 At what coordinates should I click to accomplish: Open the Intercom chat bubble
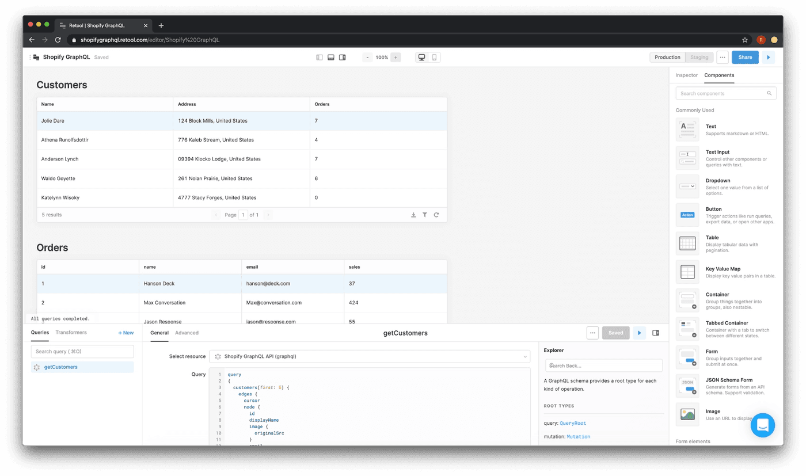point(763,425)
